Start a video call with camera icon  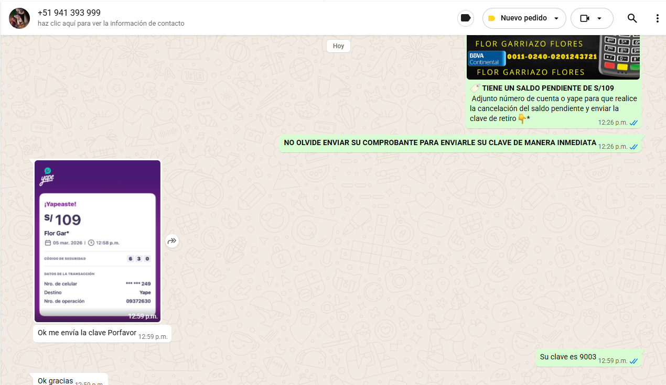585,18
